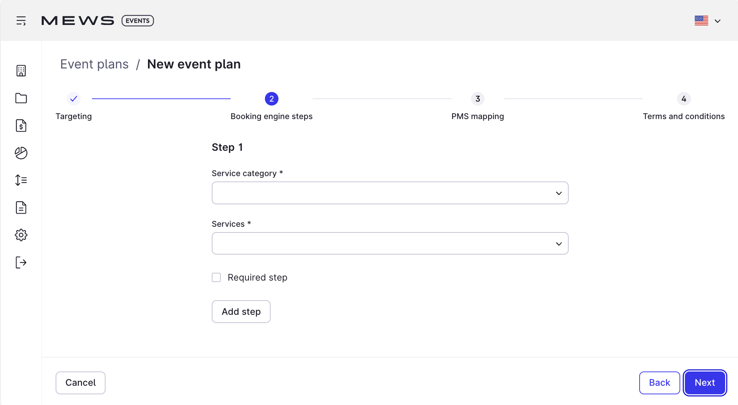Open the building properties sidebar icon
Screen dimensions: 738x405
coord(21,71)
